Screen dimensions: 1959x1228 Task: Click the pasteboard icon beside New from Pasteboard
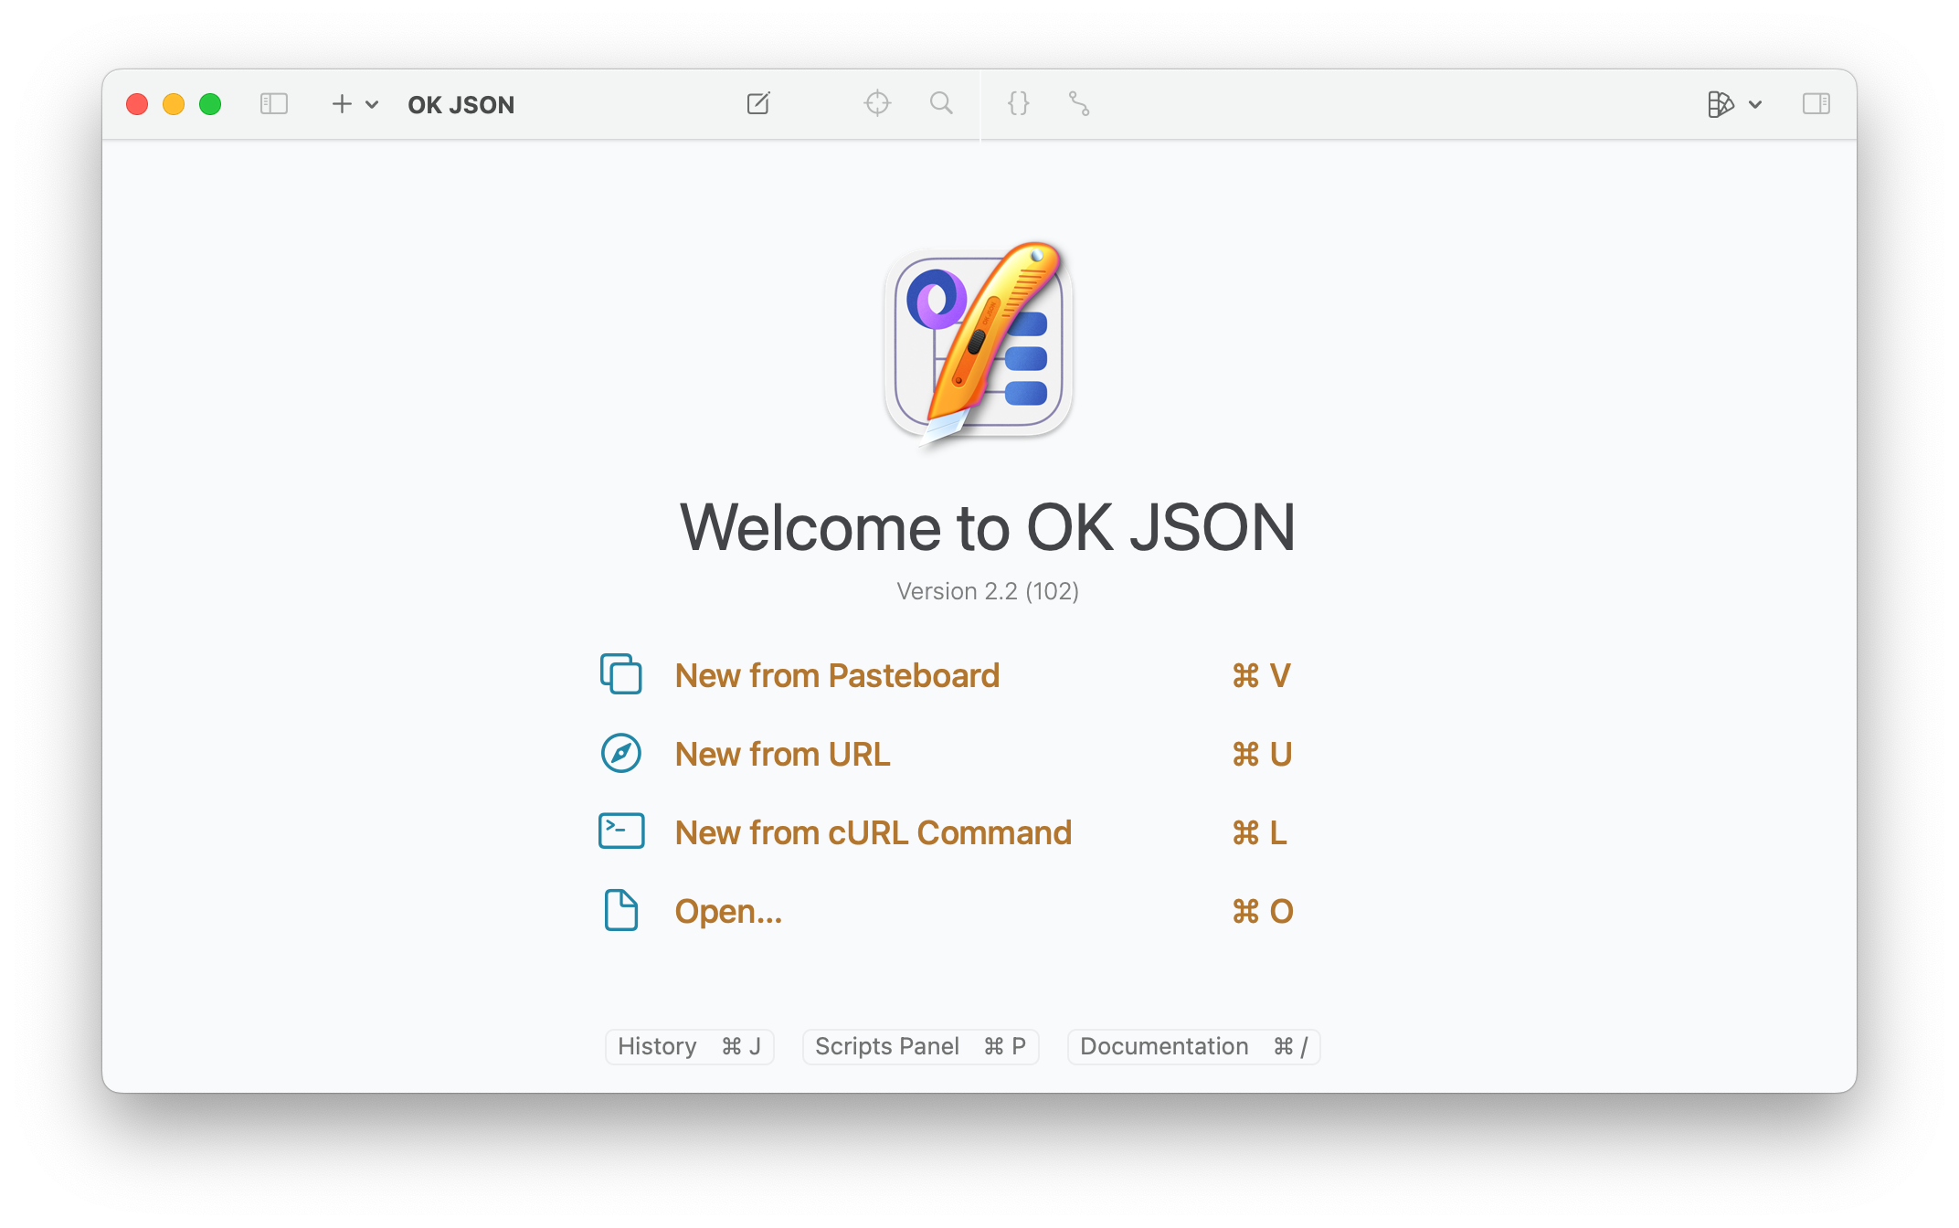pyautogui.click(x=621, y=674)
